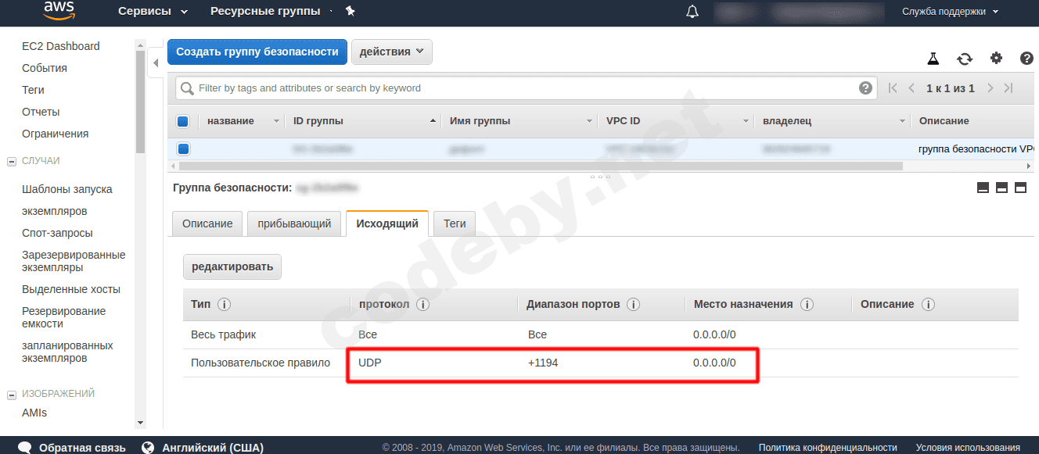Open Выделенные хосты in sidebar
This screenshot has width=1039, height=454.
point(71,289)
